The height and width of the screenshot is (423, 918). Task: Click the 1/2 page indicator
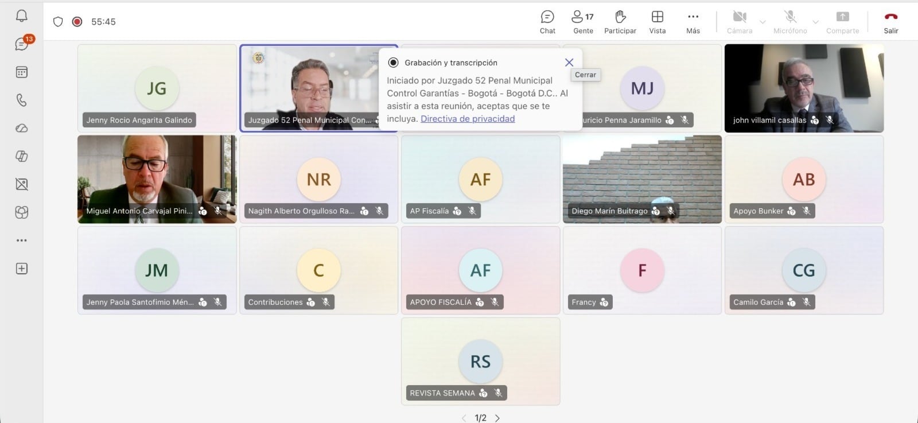481,418
